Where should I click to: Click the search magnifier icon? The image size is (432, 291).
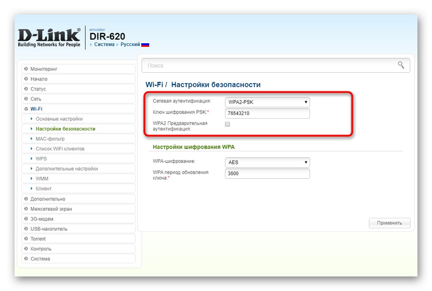pyautogui.click(x=401, y=65)
